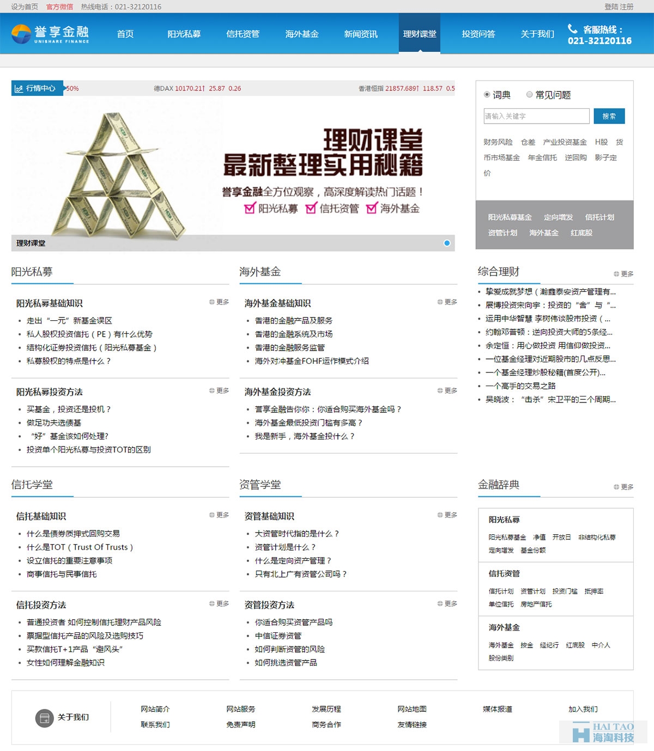Open 更多 next to 综合理财 heading
The width and height of the screenshot is (654, 751).
point(623,274)
